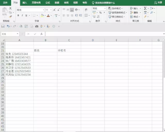The width and height of the screenshot is (165, 132).
Task: Select column D header
Action: tap(93, 40)
